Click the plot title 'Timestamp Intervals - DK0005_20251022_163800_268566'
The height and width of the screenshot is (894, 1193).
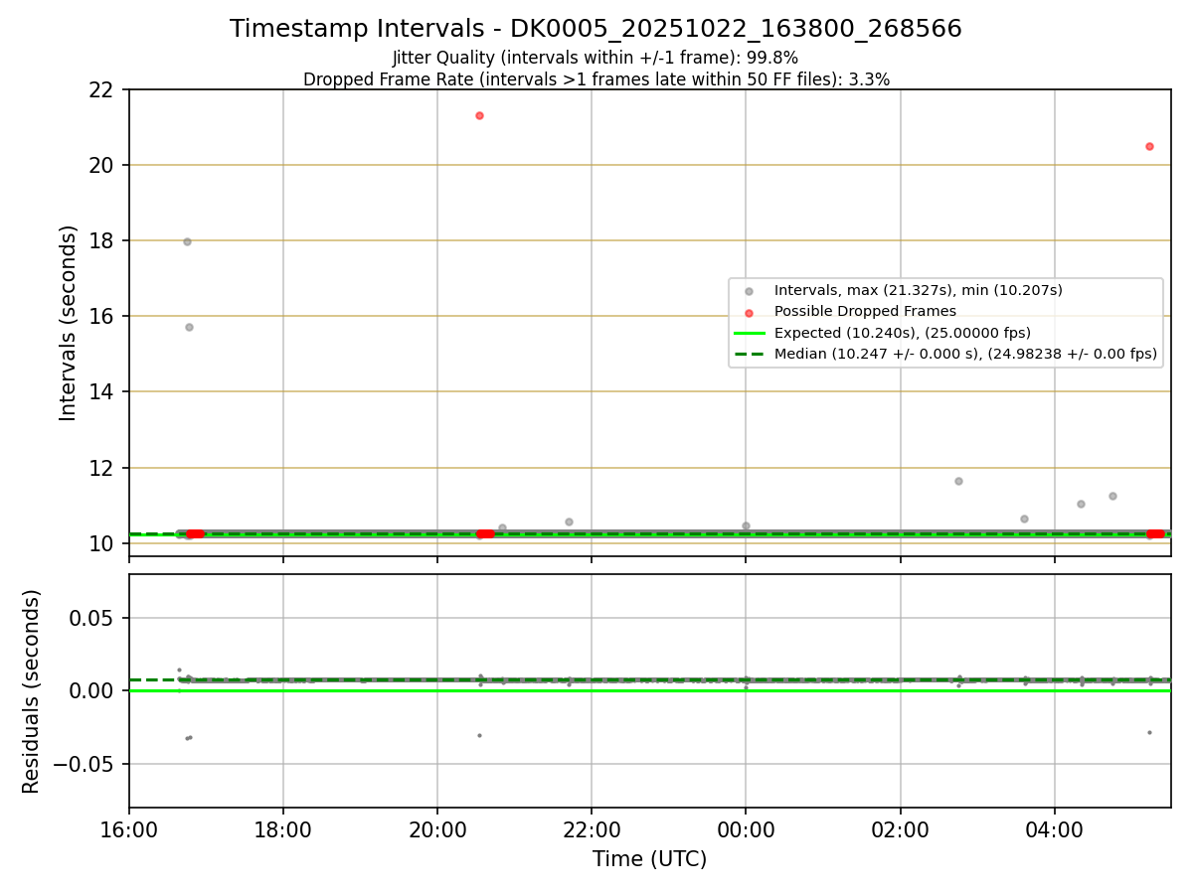tap(596, 29)
